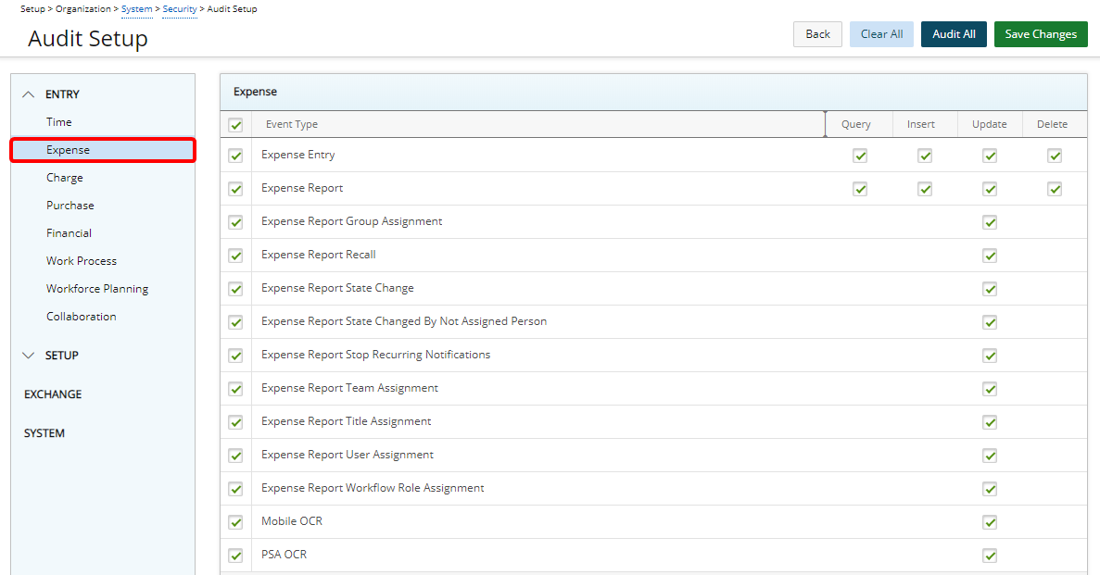
Task: Toggle Insert checkbox for Expense Entry
Action: pos(925,156)
